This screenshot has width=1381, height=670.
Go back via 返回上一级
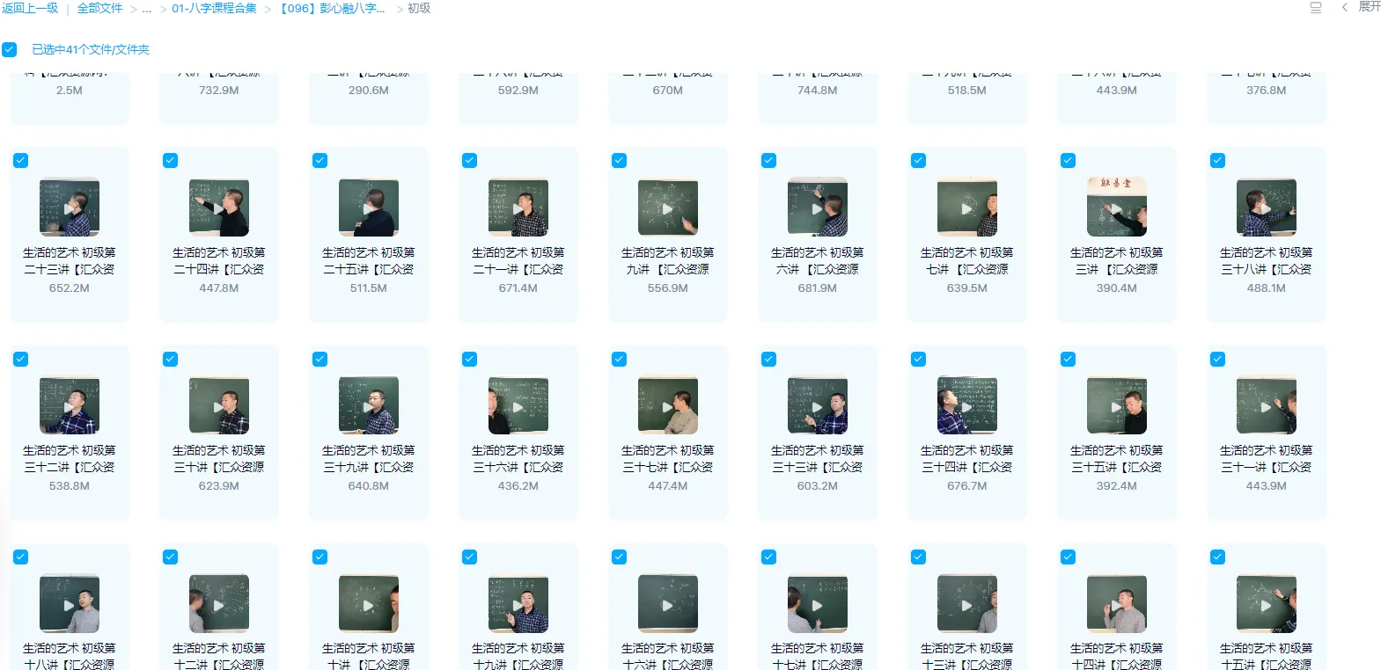pyautogui.click(x=30, y=8)
